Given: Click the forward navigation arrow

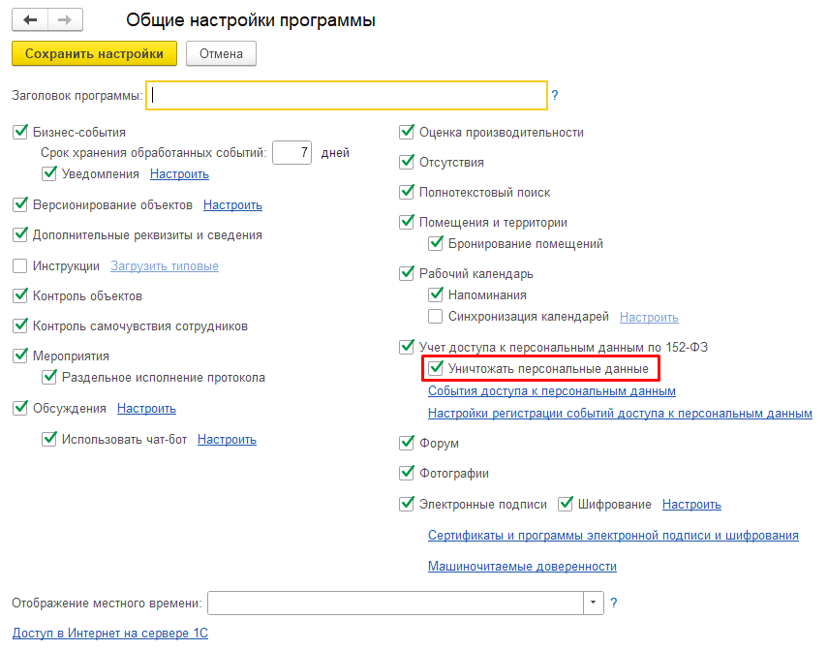Looking at the screenshot, I should click(x=65, y=19).
